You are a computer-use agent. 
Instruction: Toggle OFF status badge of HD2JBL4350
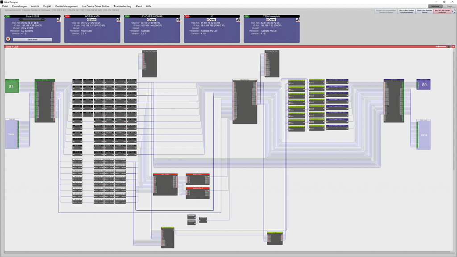point(67,17)
